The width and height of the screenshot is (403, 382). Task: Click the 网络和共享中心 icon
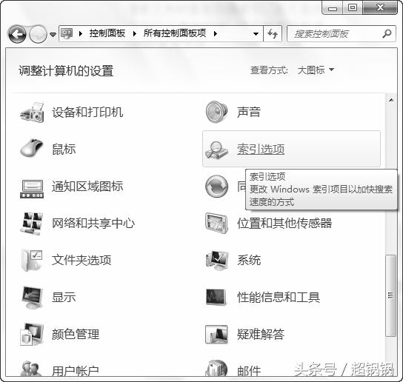(32, 224)
